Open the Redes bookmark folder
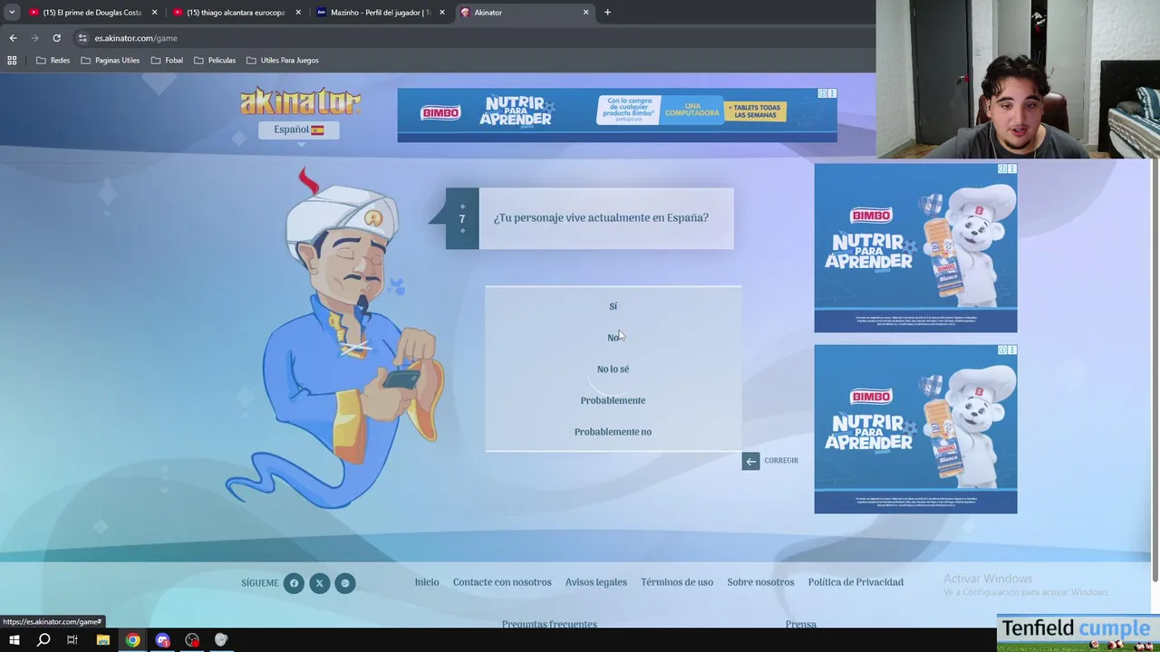Screen dimensions: 1160x652 pos(53,61)
